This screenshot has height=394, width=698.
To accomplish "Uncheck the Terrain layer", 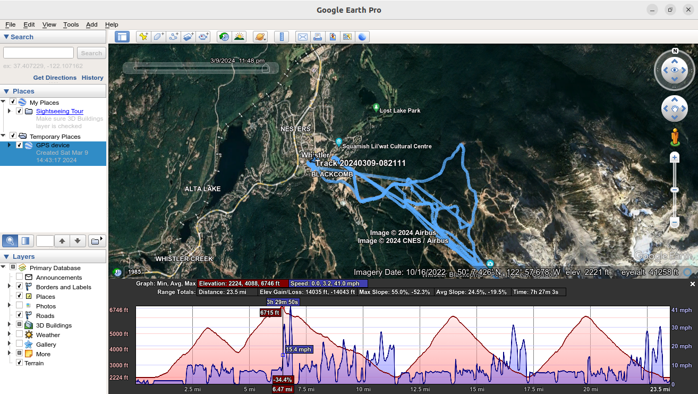I will click(20, 363).
